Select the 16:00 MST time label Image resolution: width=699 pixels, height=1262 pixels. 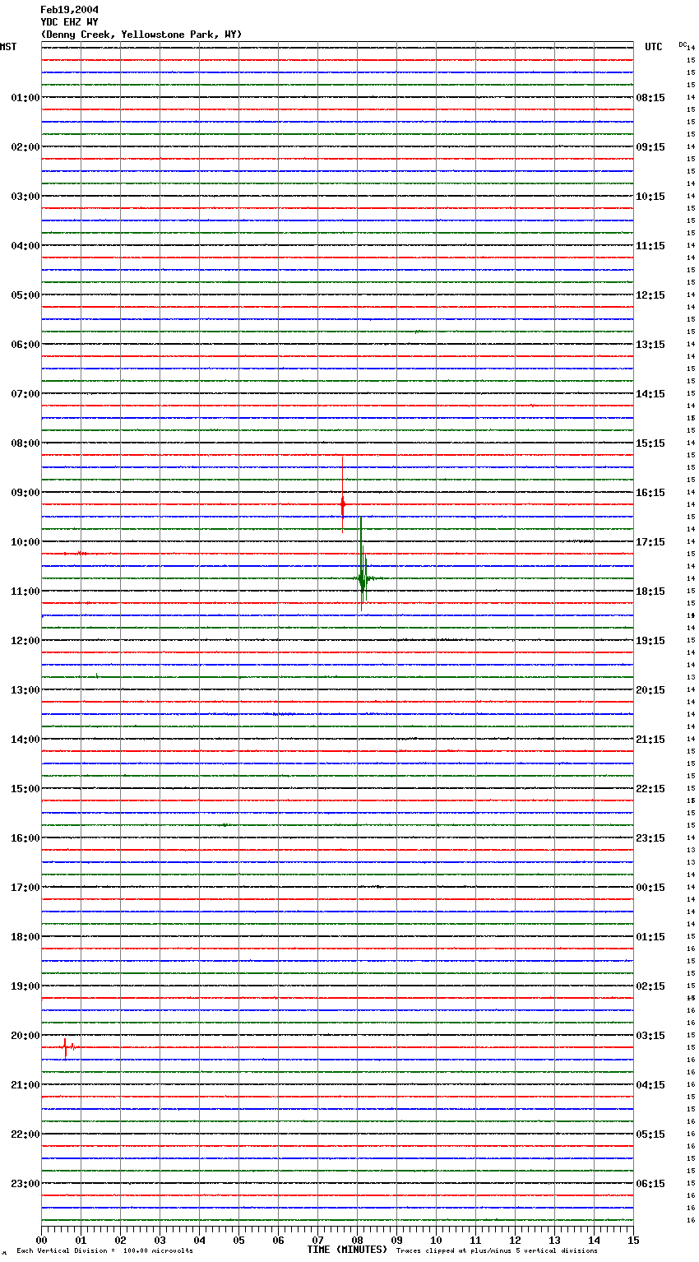(x=25, y=838)
